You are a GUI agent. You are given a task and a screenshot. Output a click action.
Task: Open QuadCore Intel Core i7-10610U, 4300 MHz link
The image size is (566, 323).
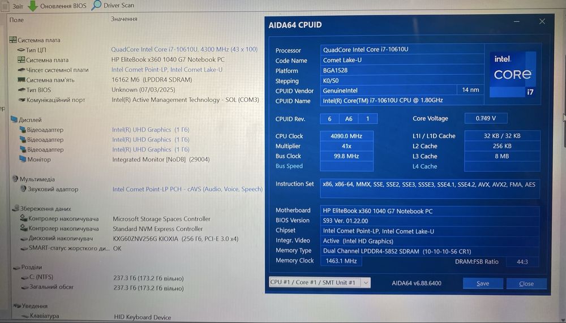coord(184,49)
